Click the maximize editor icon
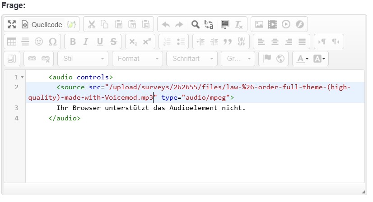Viewport: 373px width, 202px height. click(12, 24)
